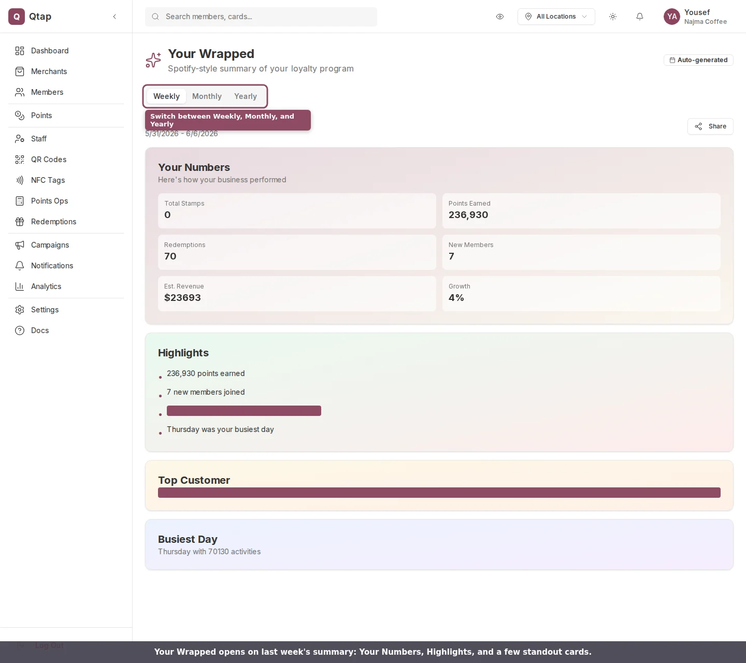
Task: Click the YA user avatar
Action: 672,17
